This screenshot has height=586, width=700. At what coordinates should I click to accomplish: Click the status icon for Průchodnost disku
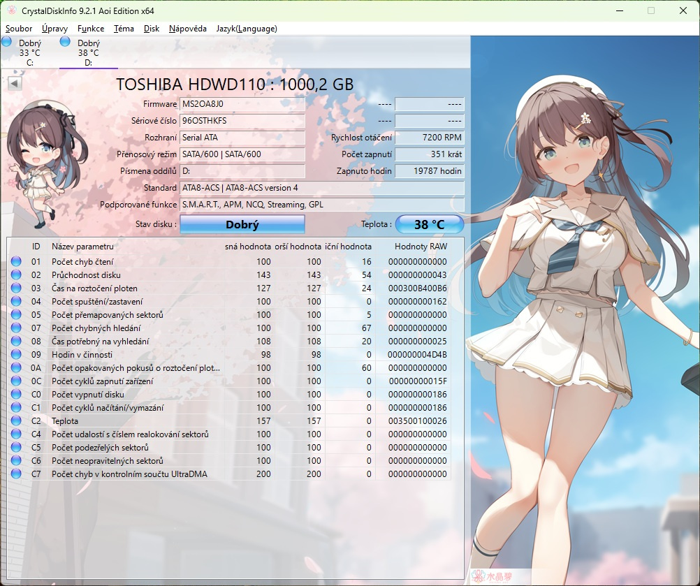(15, 275)
